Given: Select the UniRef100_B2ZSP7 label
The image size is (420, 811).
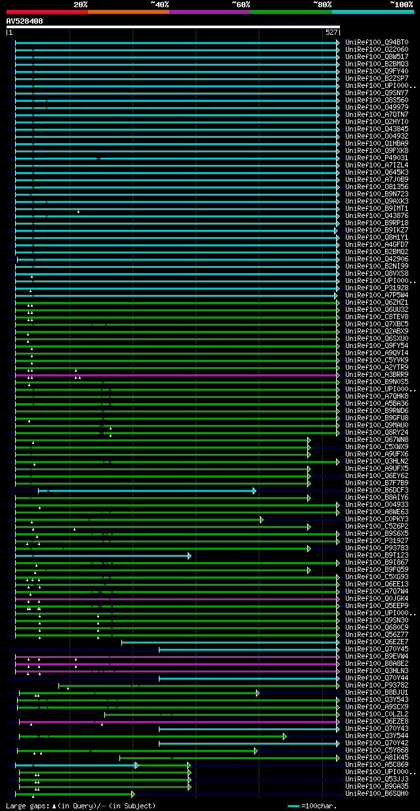Looking at the screenshot, I should pyautogui.click(x=377, y=78).
